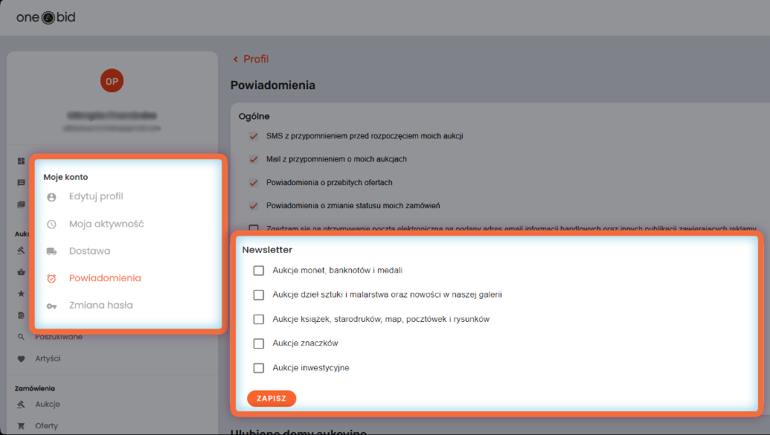Click the OP avatar circle

(112, 80)
